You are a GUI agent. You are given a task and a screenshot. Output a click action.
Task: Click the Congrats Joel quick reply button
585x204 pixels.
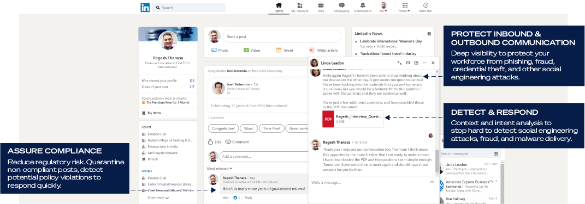coord(223,128)
